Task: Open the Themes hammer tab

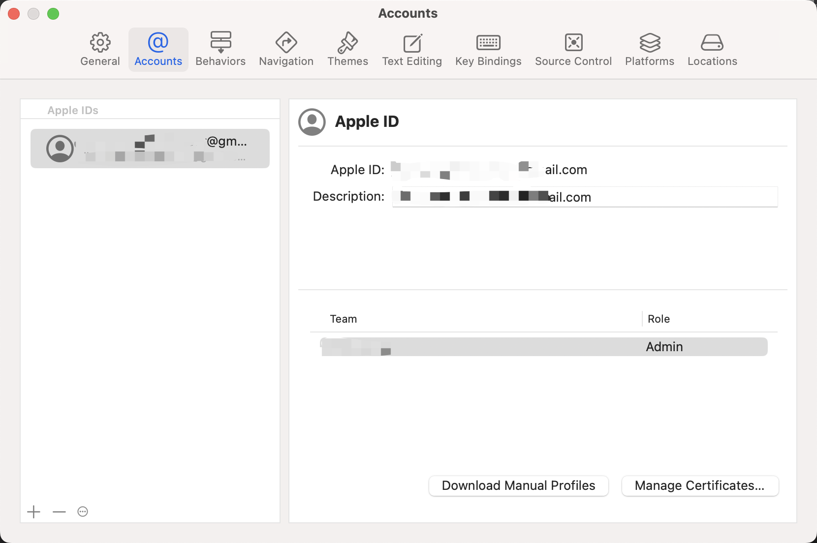Action: (x=347, y=50)
